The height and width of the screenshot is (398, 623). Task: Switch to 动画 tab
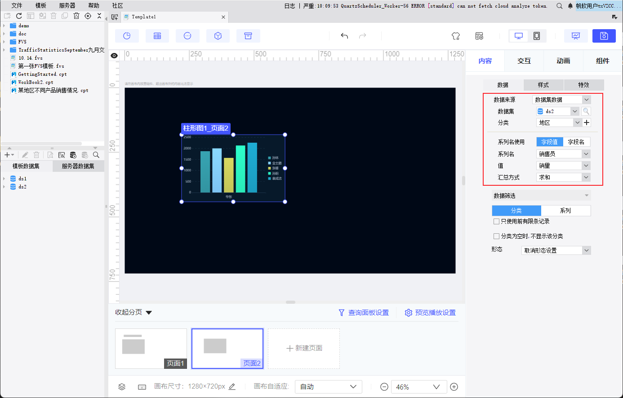pos(563,61)
